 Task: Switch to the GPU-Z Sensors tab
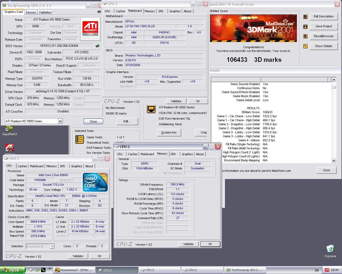point(31,12)
